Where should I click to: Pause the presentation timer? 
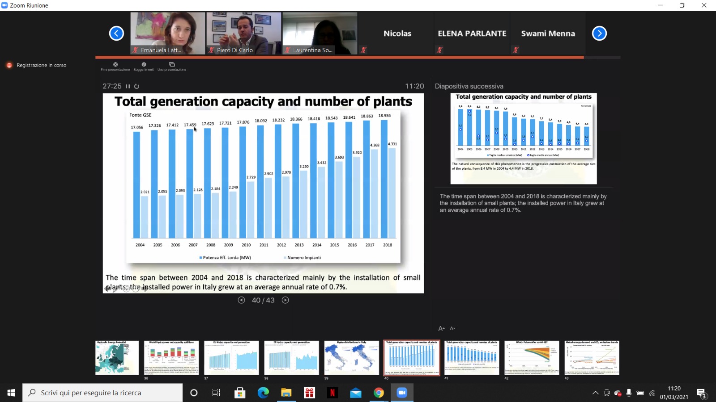tap(128, 87)
